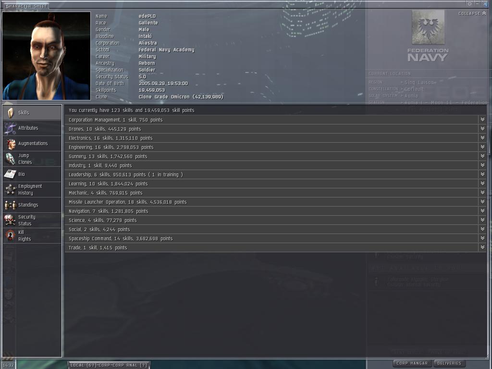Select Missile Launcher Operation row text
The image size is (492, 369).
click(x=128, y=202)
